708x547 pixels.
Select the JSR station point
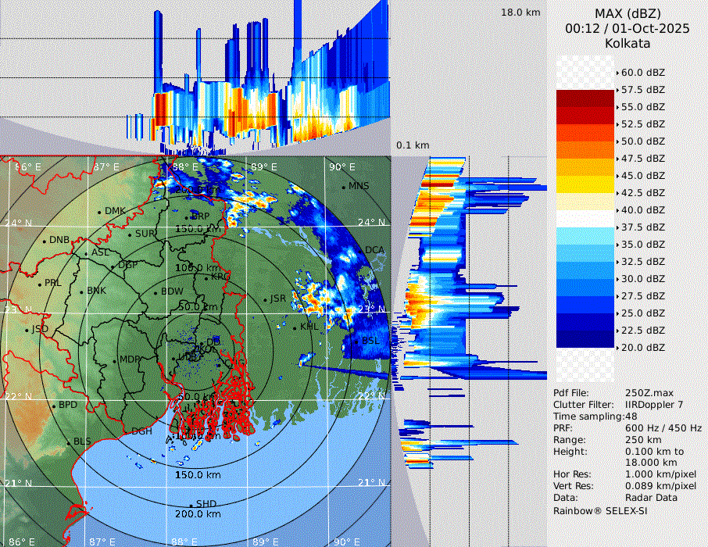[x=265, y=299]
